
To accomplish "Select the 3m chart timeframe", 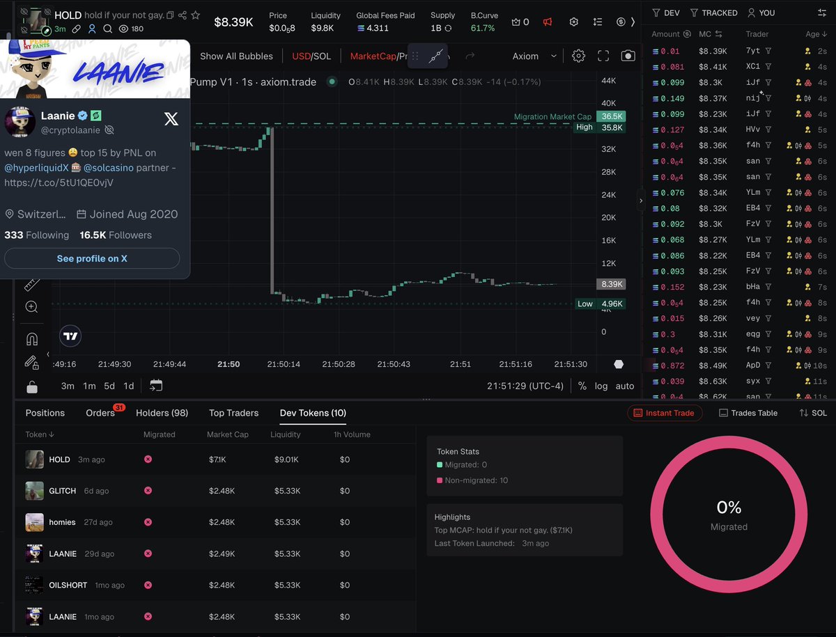I will tap(68, 386).
